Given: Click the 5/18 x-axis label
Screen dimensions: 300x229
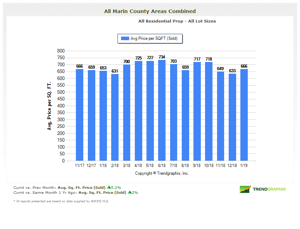Looking at the screenshot, I should tap(150, 165).
